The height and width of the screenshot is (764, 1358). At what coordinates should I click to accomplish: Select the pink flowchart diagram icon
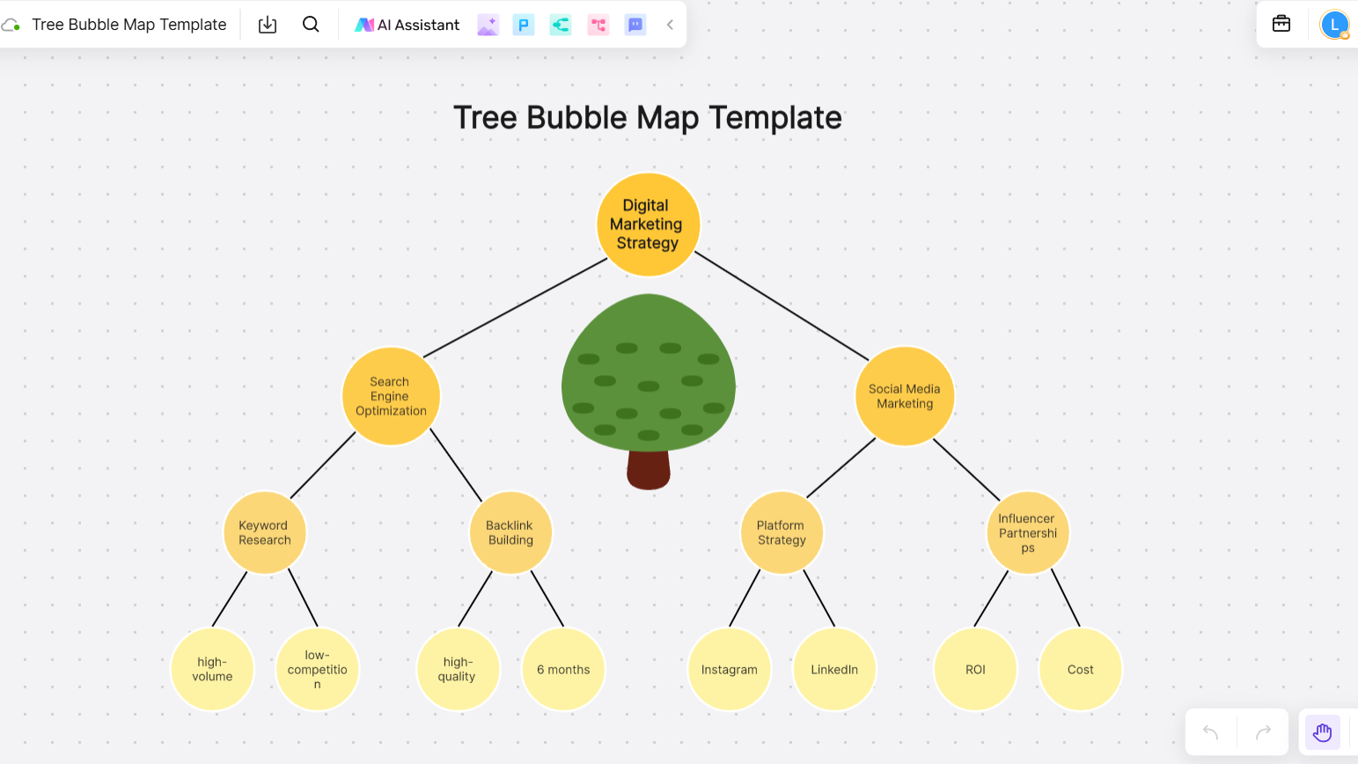point(598,25)
